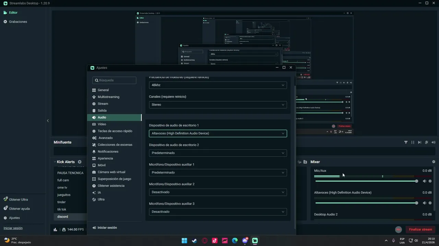
Task: Open Opera browser from the taskbar
Action: tap(204, 241)
